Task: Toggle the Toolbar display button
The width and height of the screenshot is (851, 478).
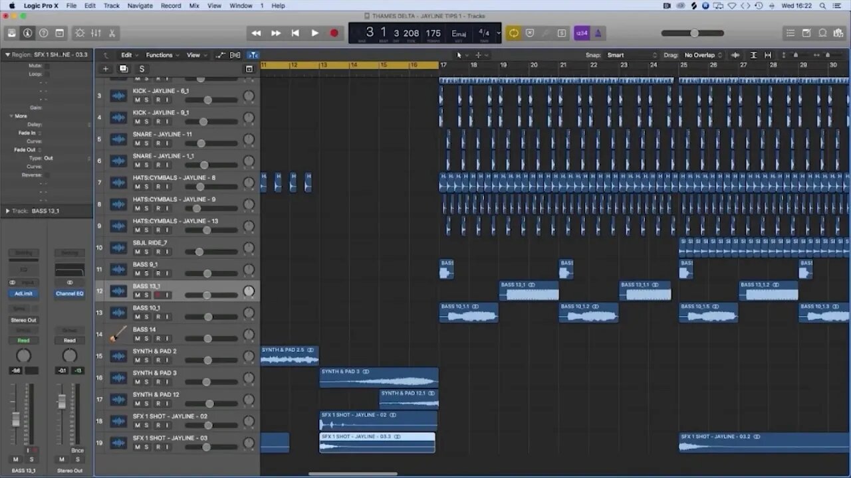Action: click(x=59, y=33)
